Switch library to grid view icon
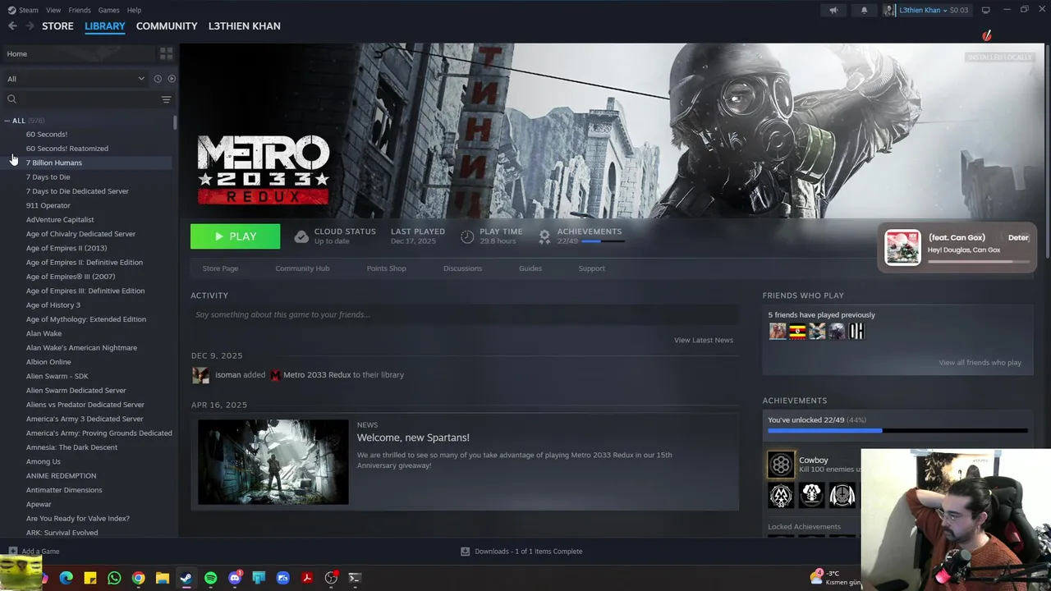This screenshot has width=1051, height=591. (x=167, y=53)
